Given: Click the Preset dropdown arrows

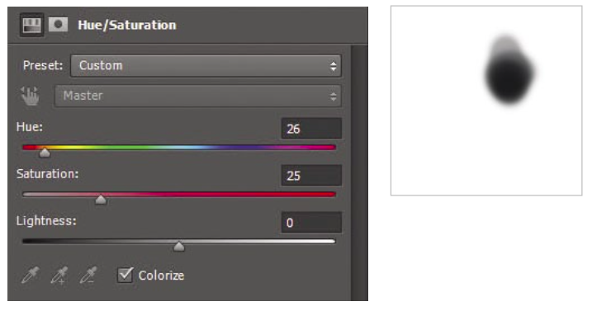Looking at the screenshot, I should [x=333, y=66].
